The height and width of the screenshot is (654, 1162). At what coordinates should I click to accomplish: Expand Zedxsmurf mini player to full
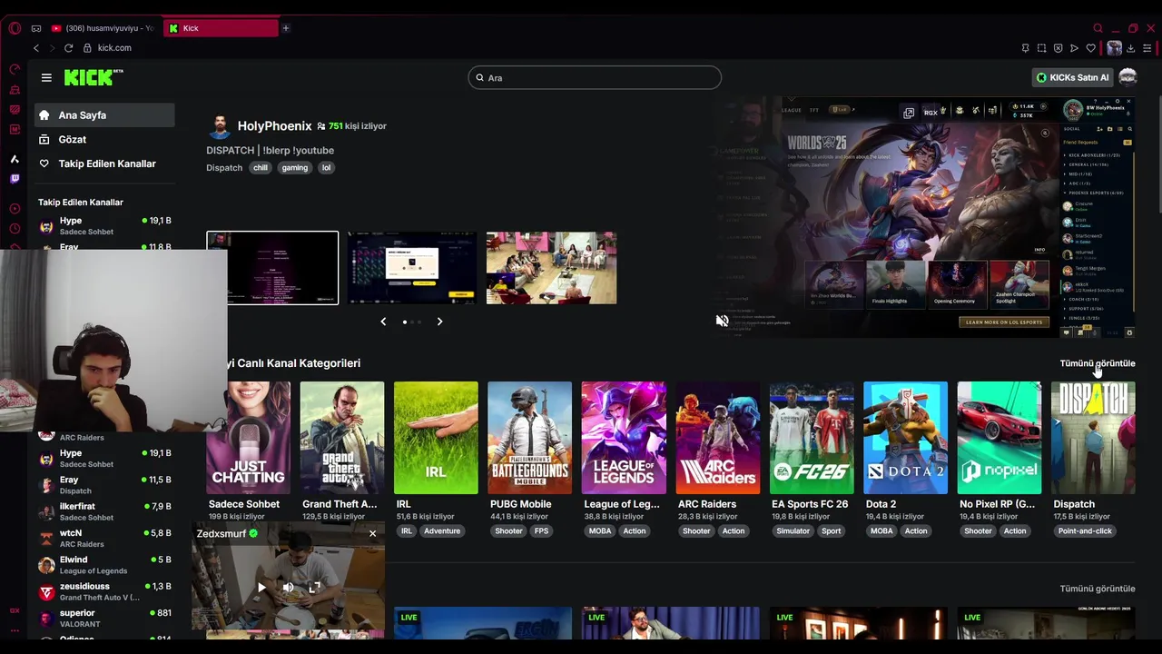tap(314, 588)
